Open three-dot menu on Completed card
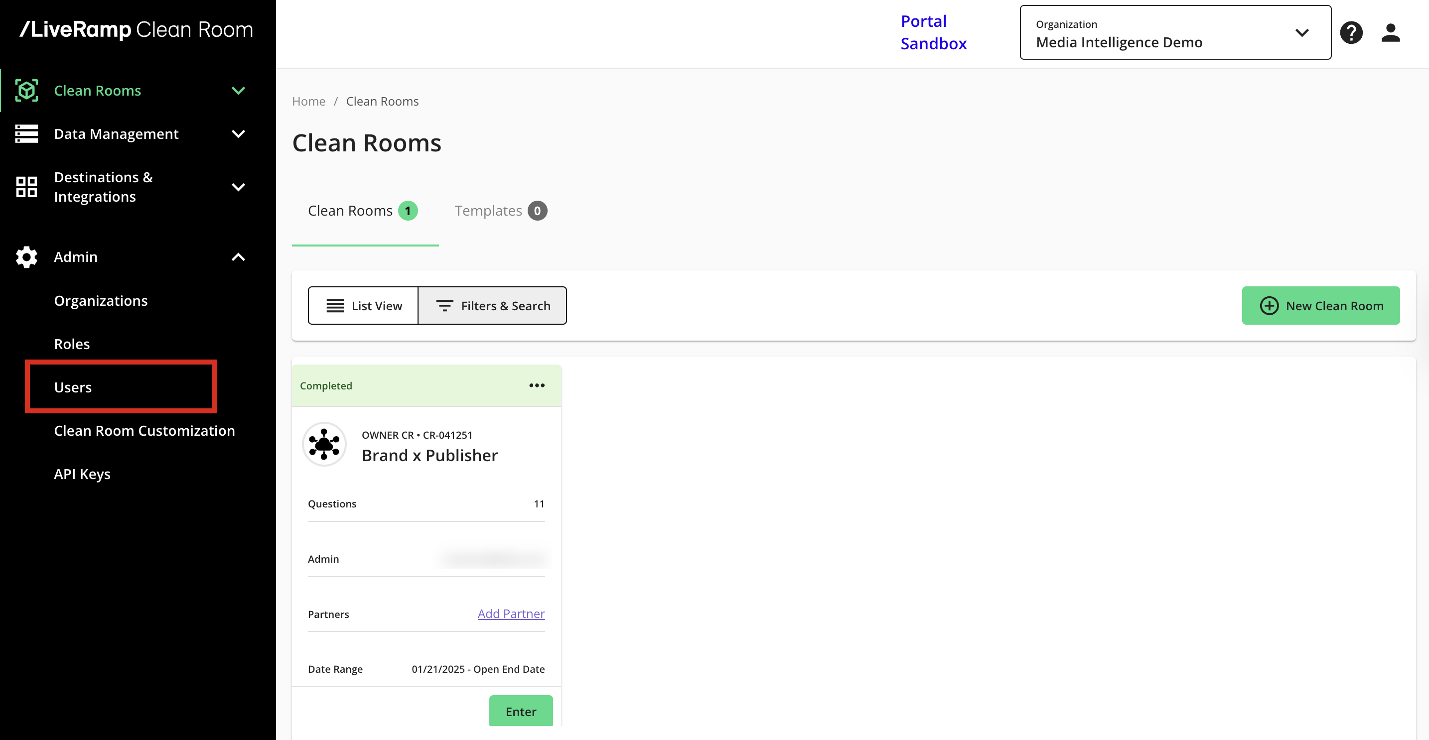 pos(537,385)
